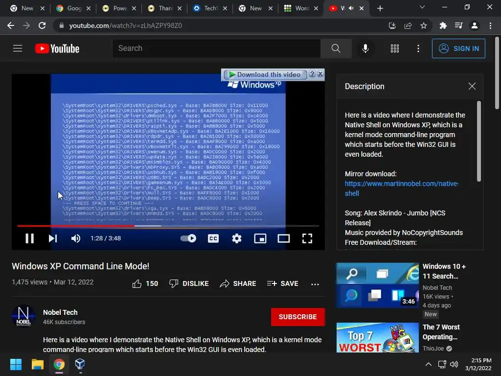Open the YouTube guide hamburger menu

click(18, 48)
